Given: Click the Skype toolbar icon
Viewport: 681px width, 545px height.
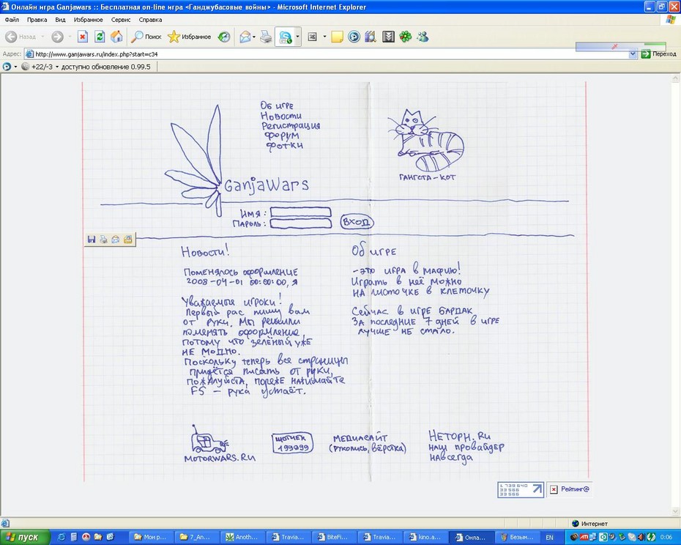Looking at the screenshot, I should (x=286, y=37).
